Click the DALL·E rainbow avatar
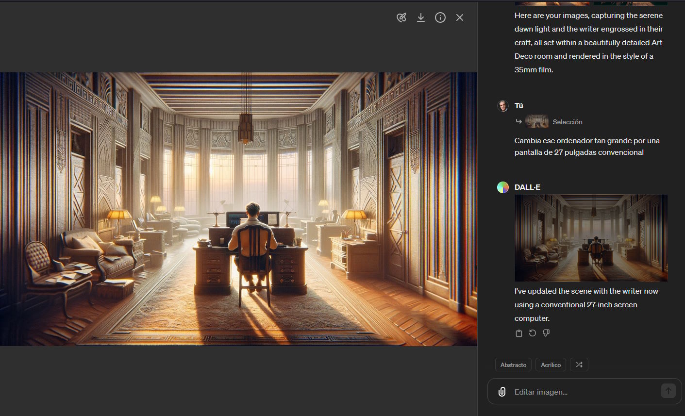Viewport: 685px width, 416px height. pos(503,187)
